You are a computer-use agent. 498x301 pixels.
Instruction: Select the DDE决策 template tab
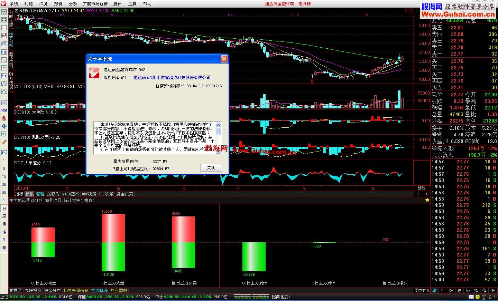[89, 194]
